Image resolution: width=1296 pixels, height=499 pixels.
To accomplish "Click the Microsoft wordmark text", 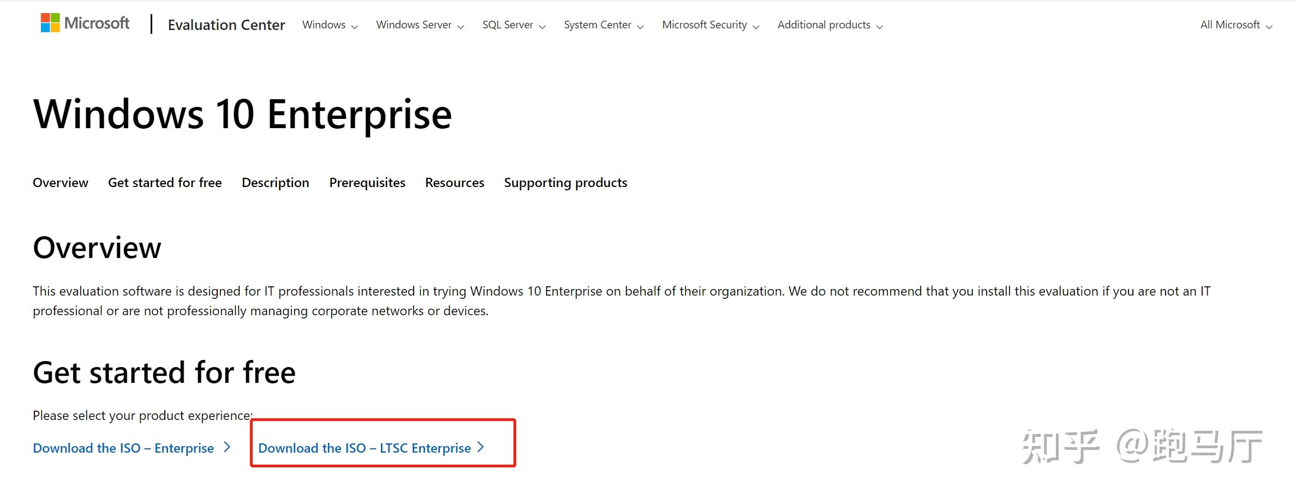I will 97,23.
